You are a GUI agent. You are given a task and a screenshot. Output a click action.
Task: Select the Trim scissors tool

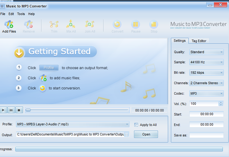point(54,24)
